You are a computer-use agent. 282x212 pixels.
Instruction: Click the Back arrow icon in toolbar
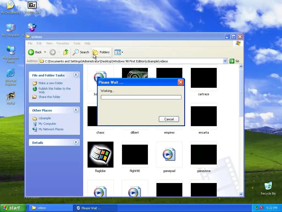(31, 52)
